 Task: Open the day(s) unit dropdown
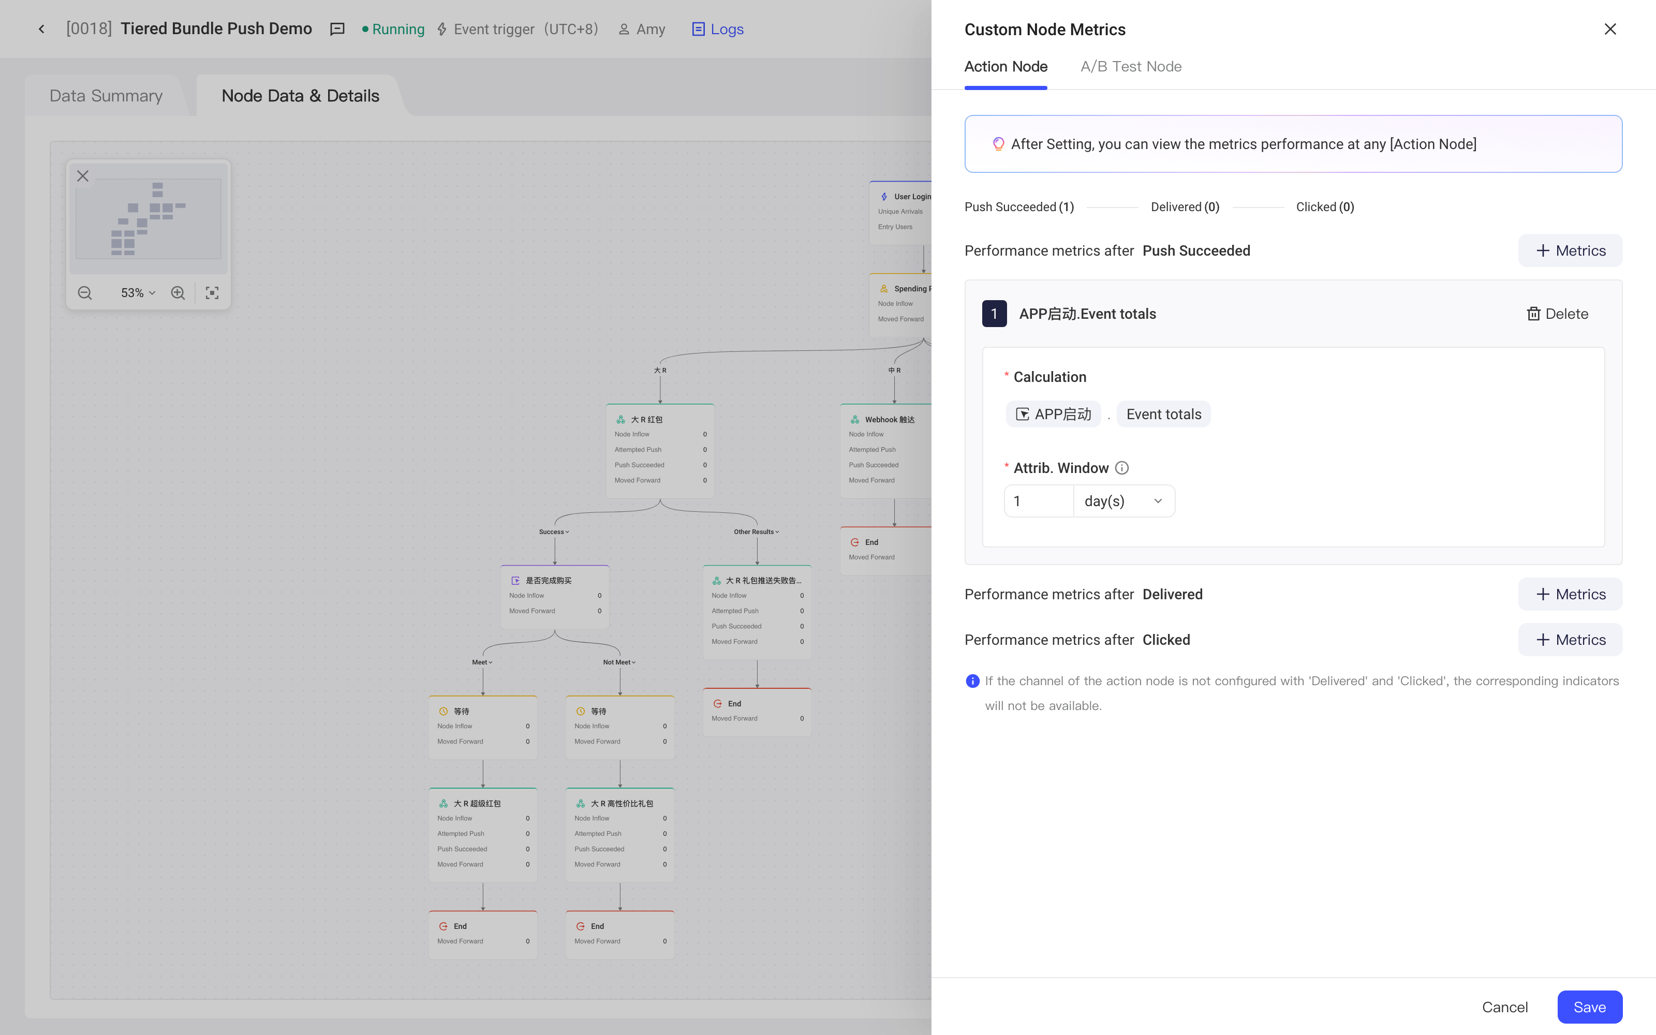point(1123,501)
